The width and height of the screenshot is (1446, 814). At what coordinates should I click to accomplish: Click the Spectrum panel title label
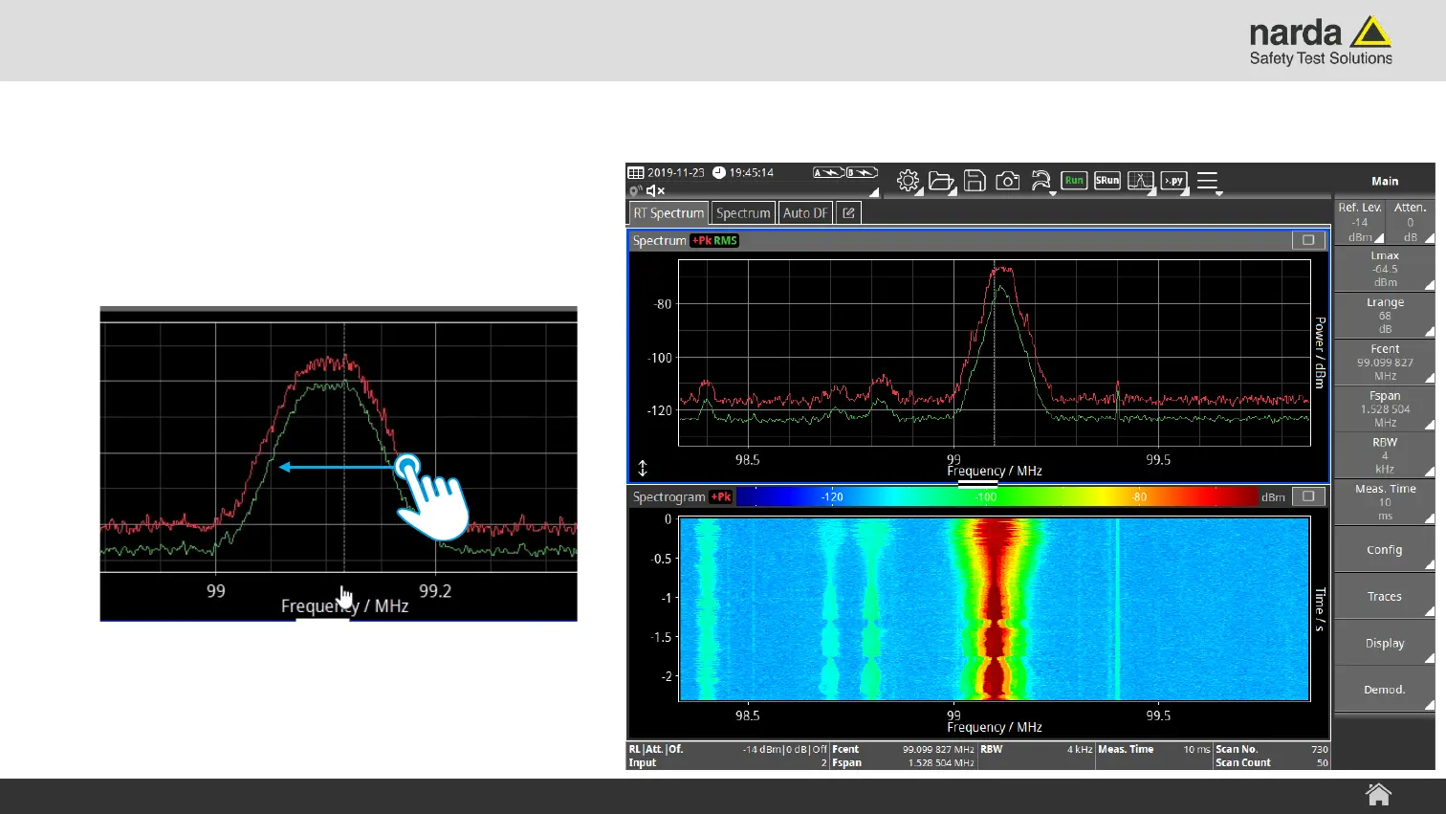coord(659,241)
